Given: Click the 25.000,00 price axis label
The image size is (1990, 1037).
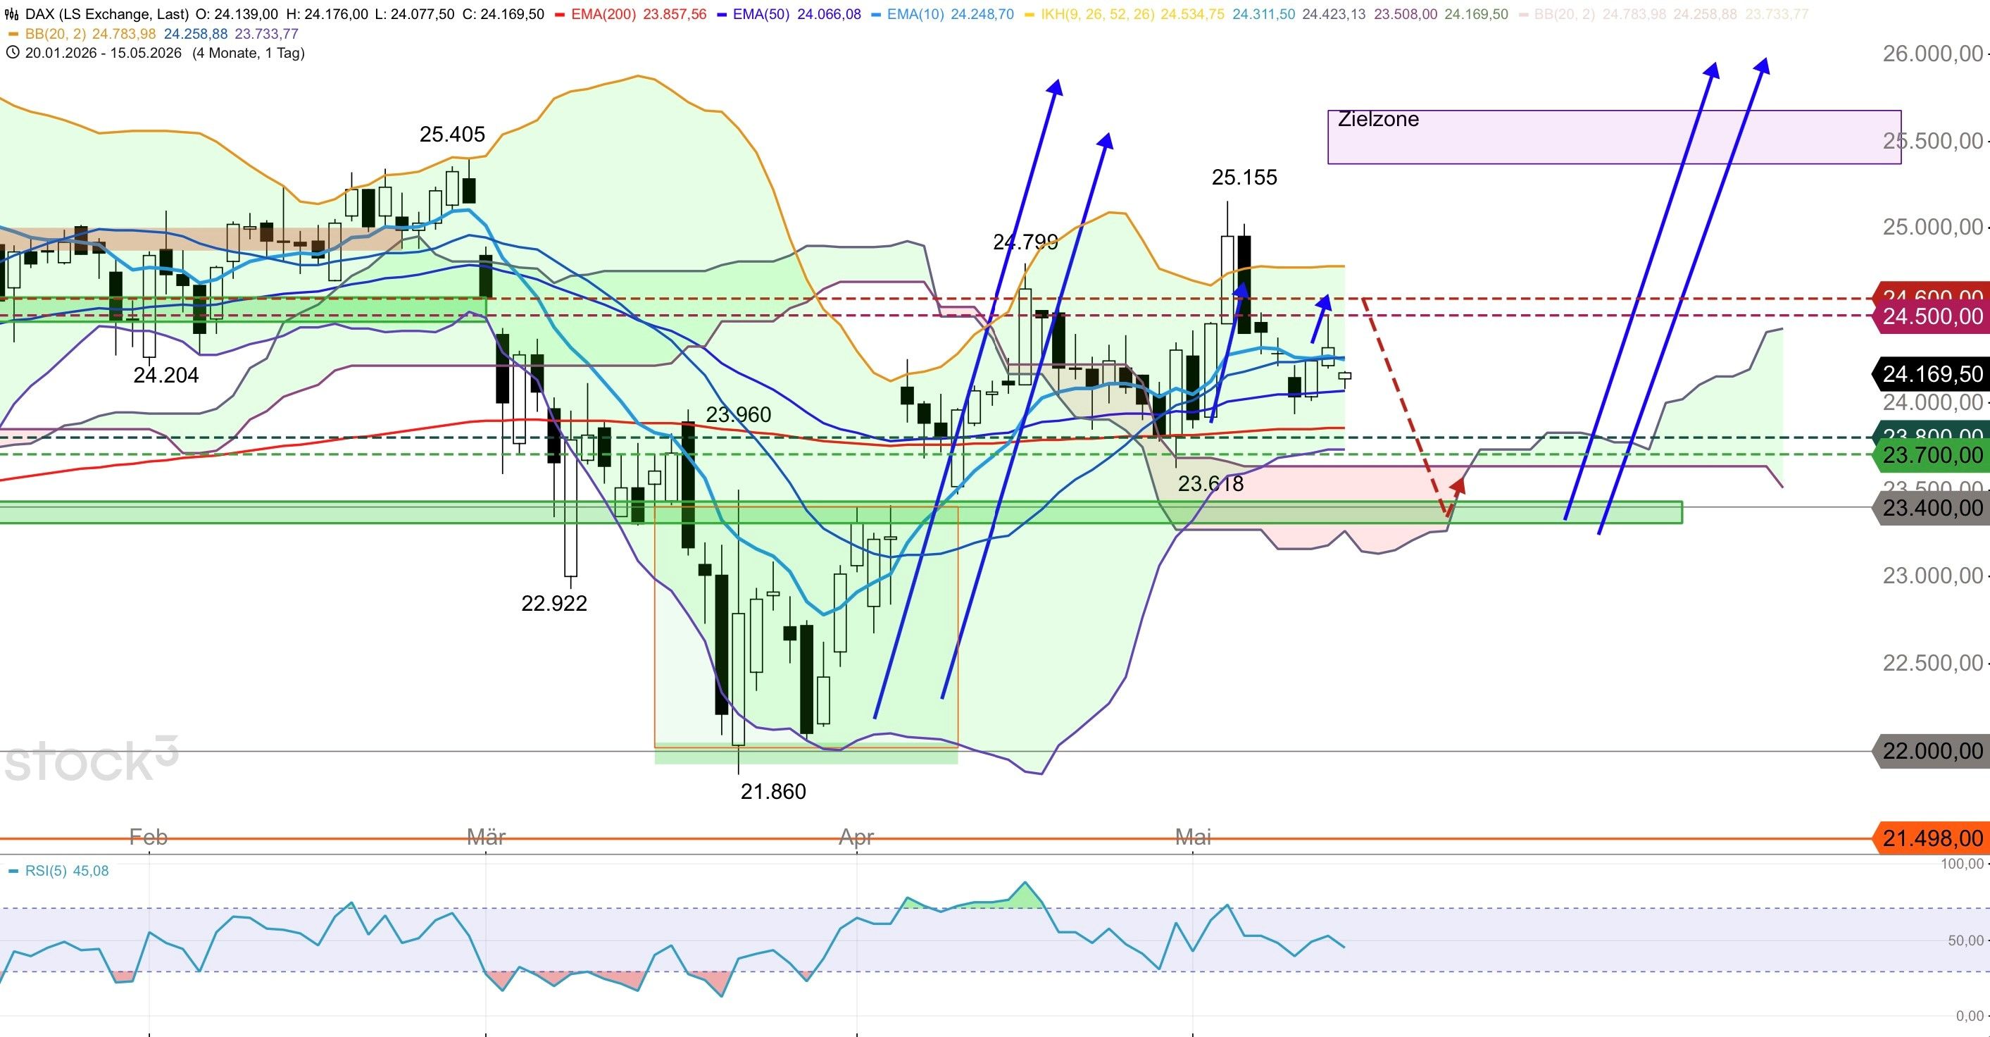Looking at the screenshot, I should [1933, 227].
